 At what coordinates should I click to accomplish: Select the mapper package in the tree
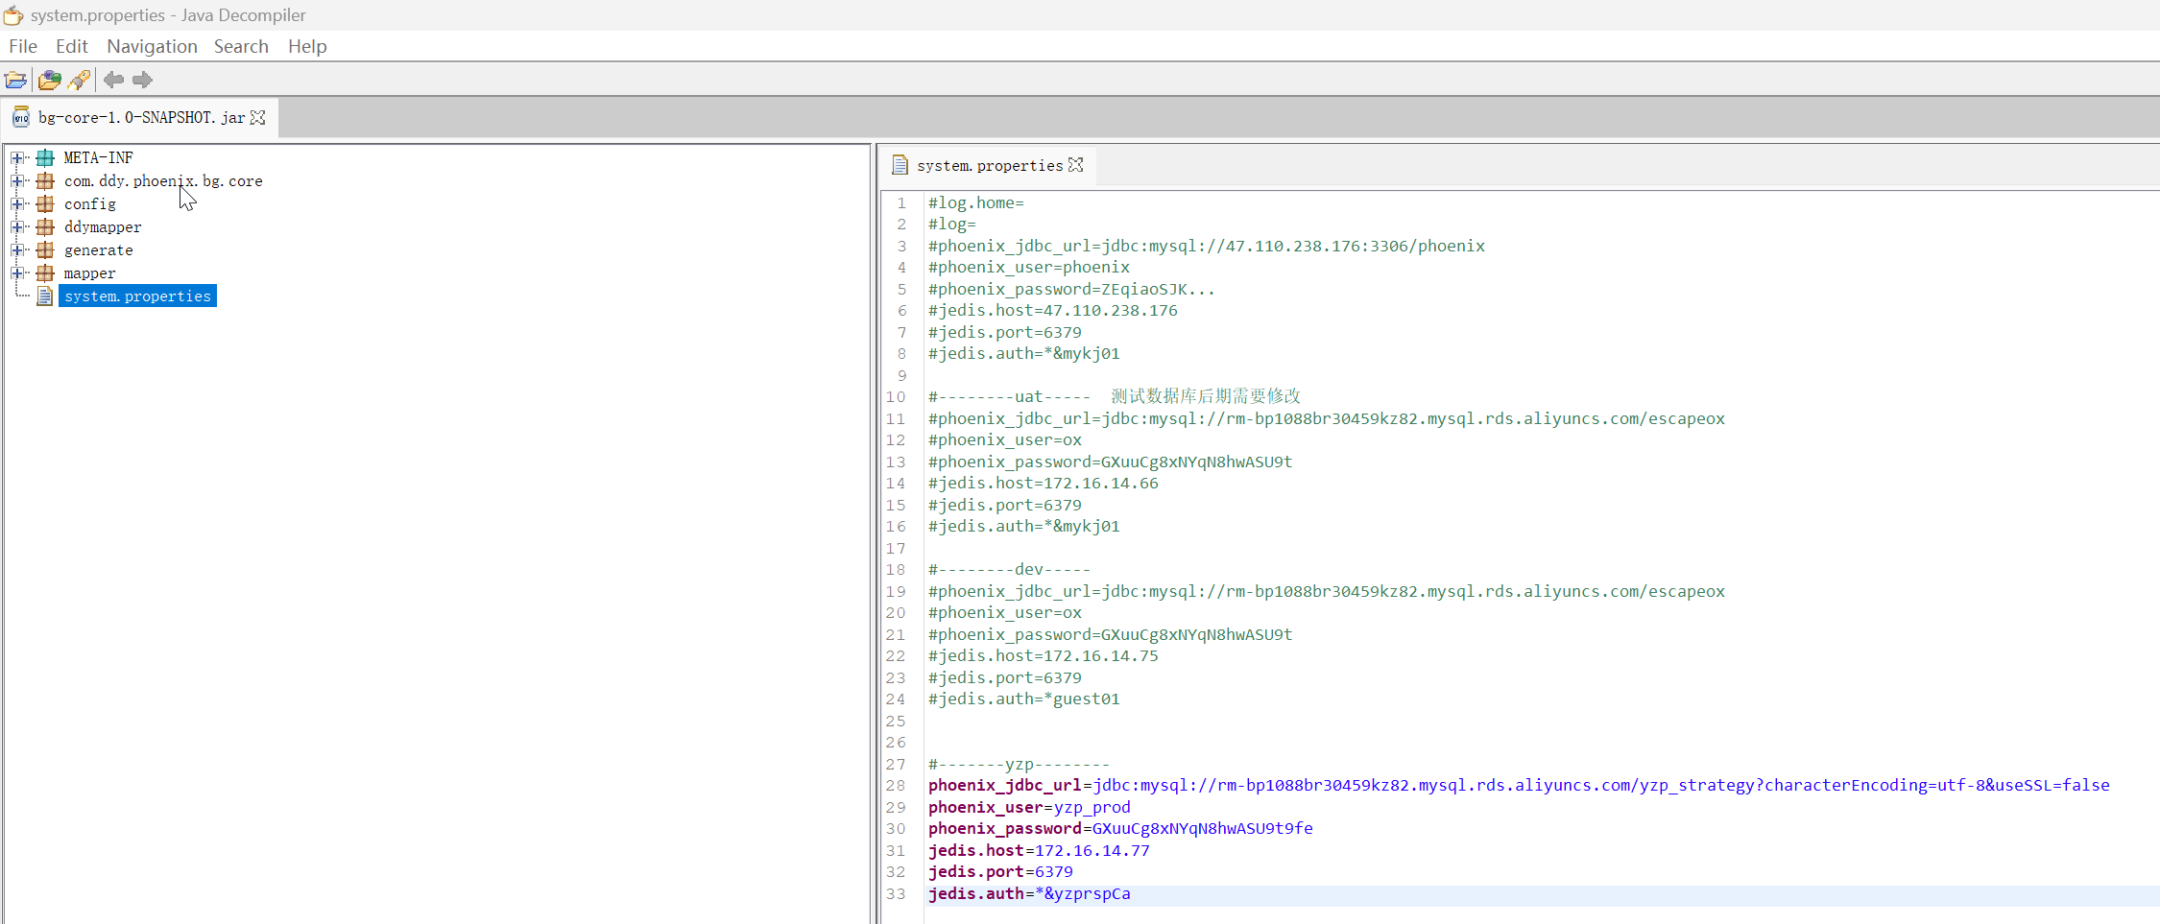tap(89, 272)
